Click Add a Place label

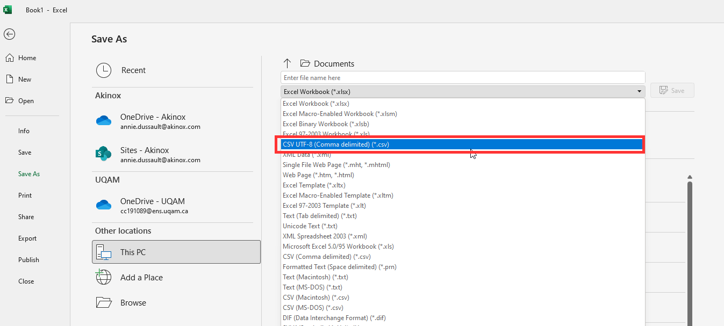coord(141,278)
